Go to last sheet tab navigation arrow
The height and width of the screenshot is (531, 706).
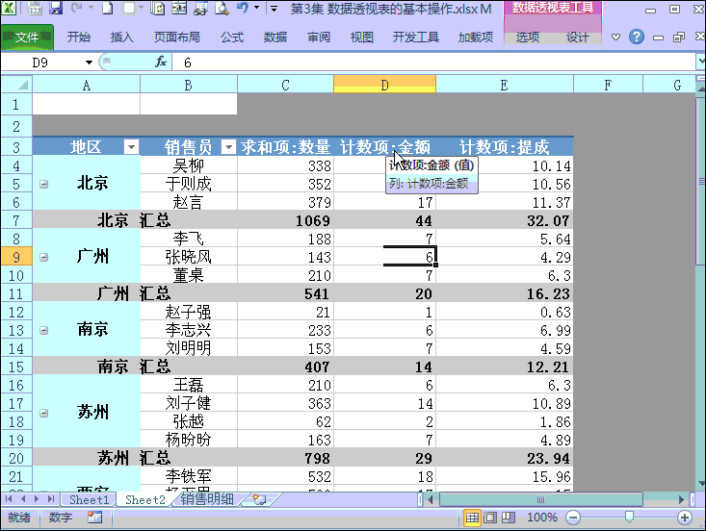[x=51, y=498]
